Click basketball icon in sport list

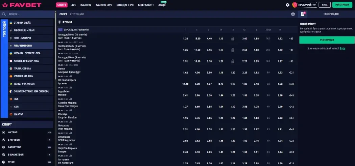tap(3, 147)
